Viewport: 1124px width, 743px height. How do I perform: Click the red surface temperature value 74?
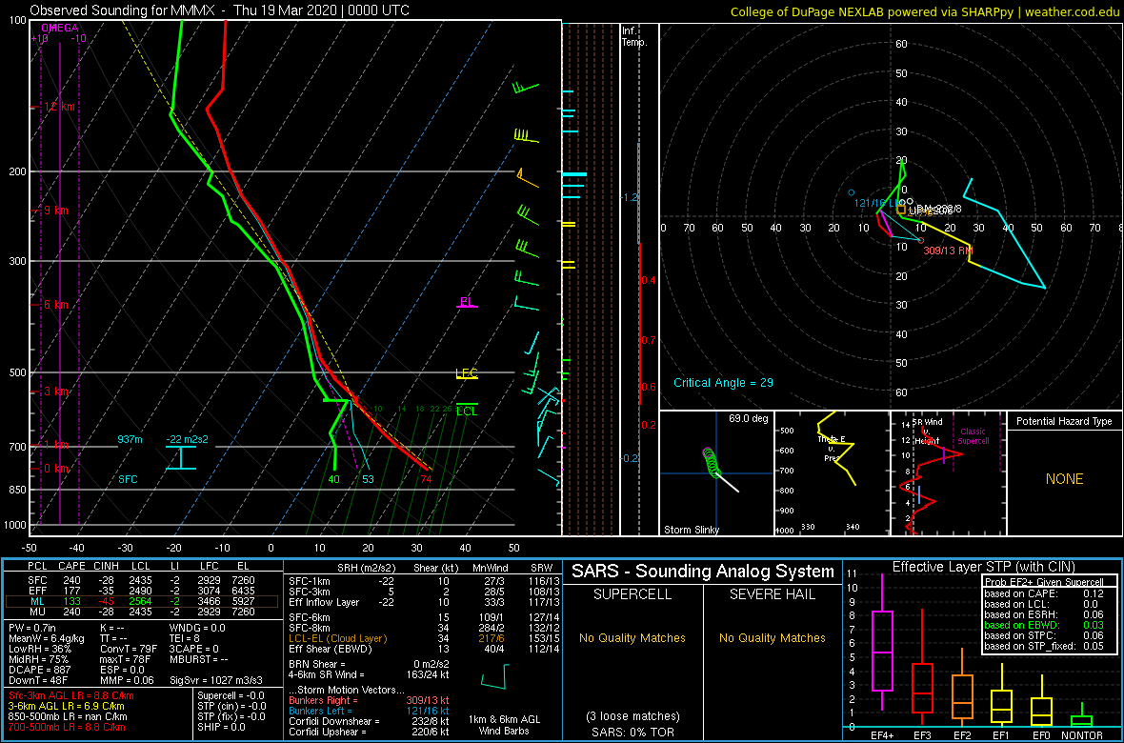point(427,479)
